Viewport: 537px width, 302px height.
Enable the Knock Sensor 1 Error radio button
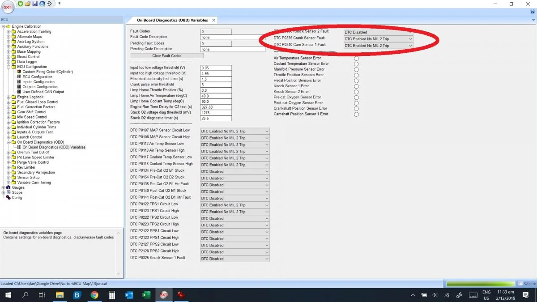tap(356, 86)
